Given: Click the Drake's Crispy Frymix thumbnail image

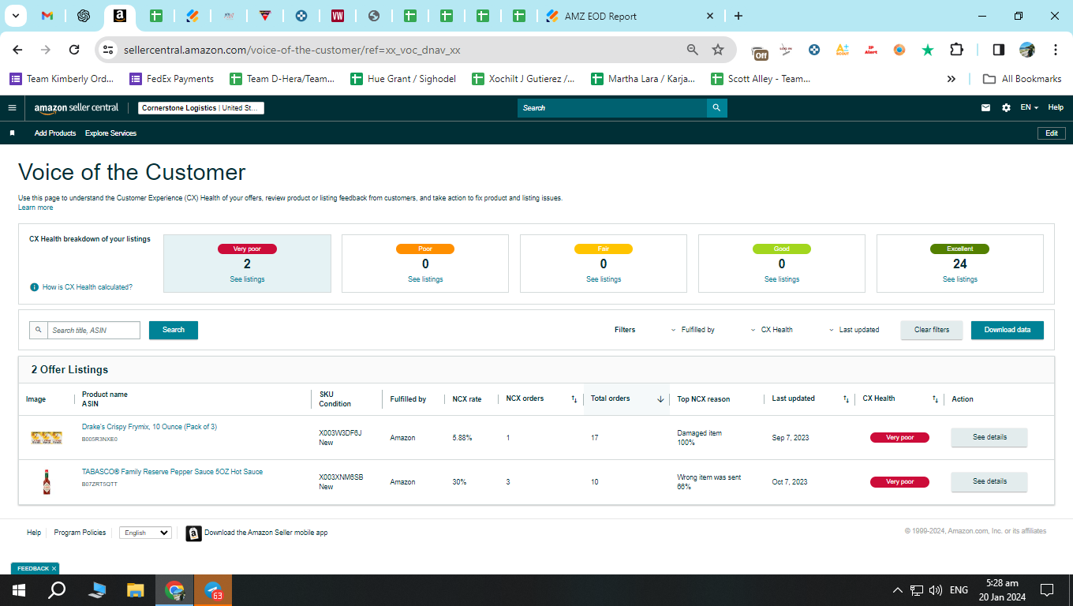Looking at the screenshot, I should pyautogui.click(x=47, y=437).
